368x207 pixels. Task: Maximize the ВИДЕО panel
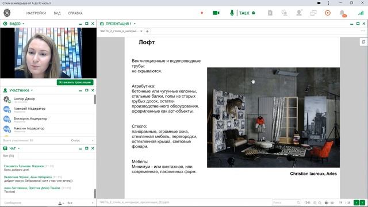coord(87,24)
